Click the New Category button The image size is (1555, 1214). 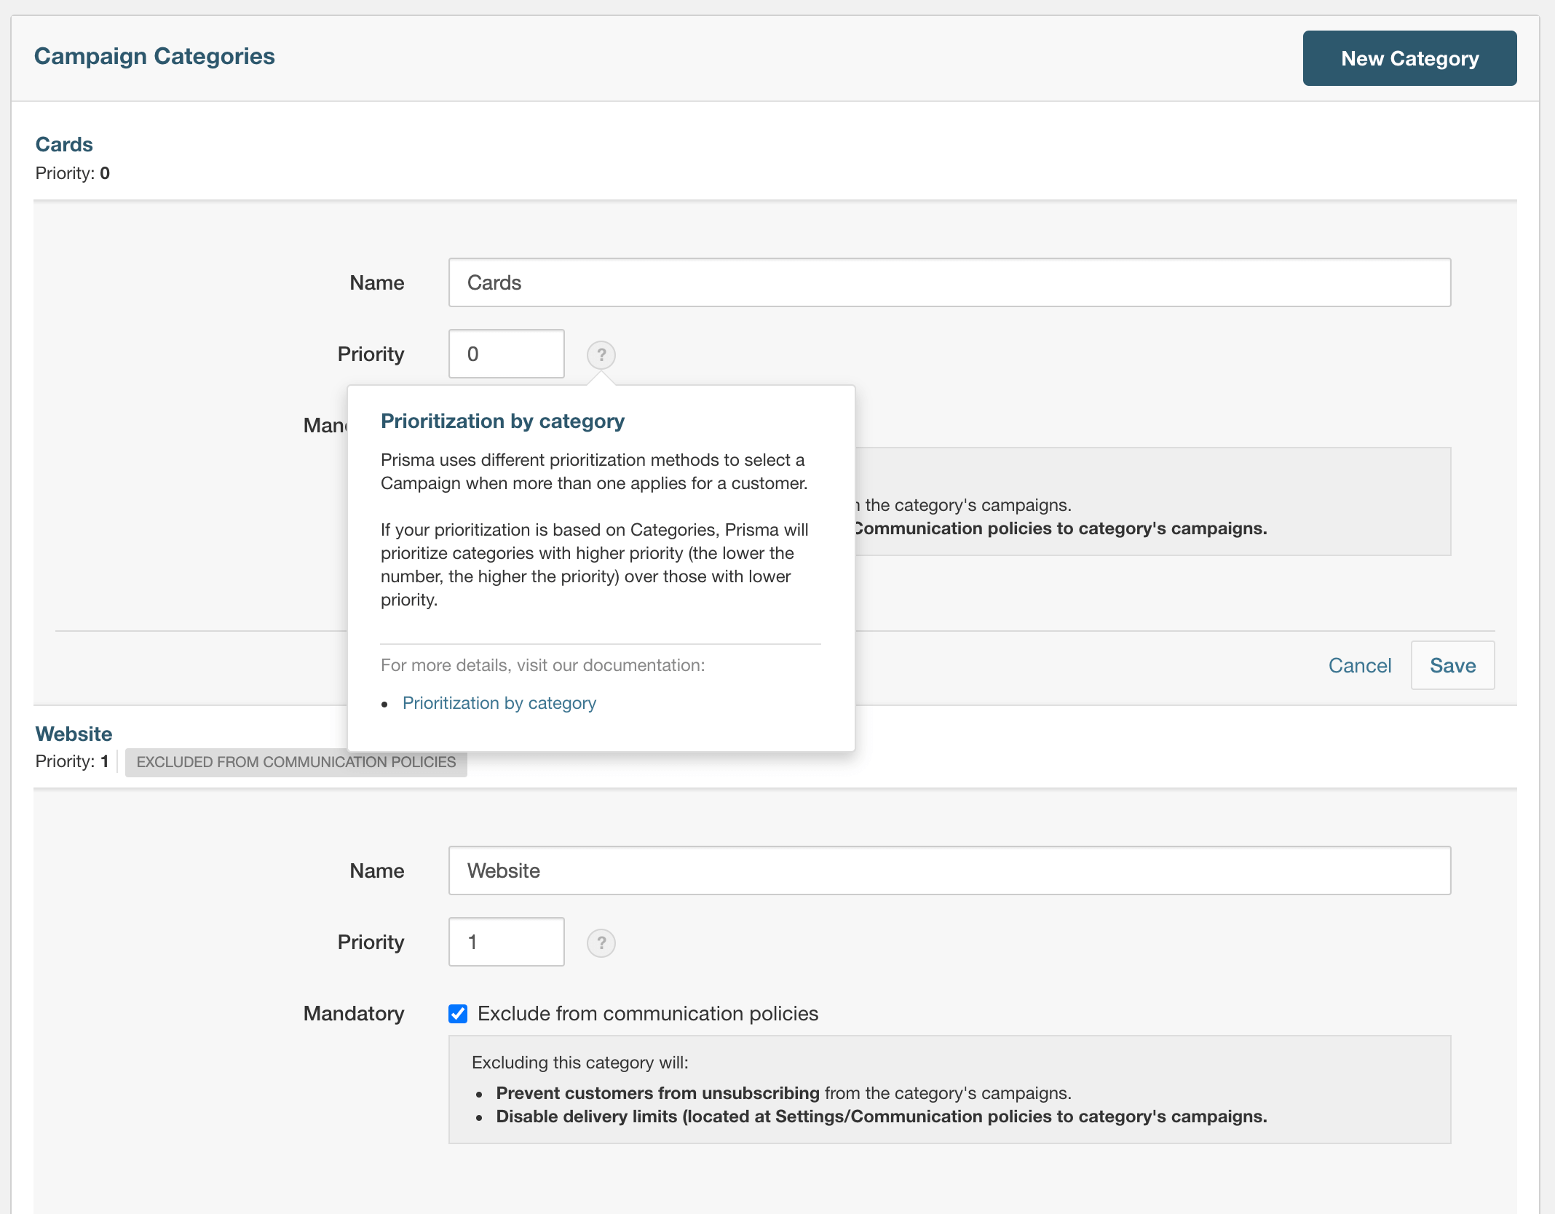[1409, 58]
